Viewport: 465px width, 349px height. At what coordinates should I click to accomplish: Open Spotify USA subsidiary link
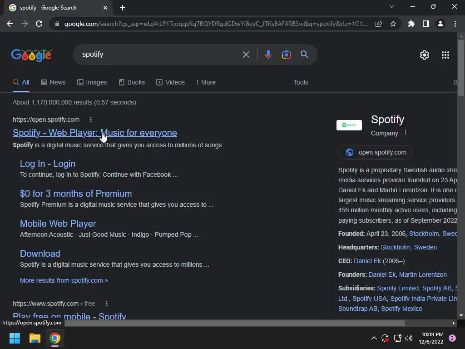[x=370, y=299]
